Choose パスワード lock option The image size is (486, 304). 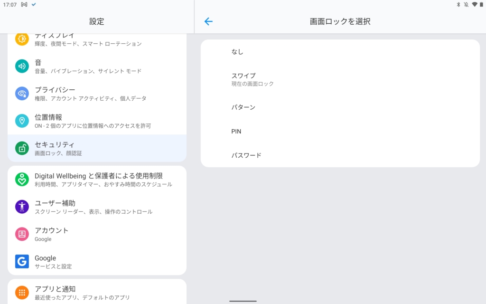246,155
